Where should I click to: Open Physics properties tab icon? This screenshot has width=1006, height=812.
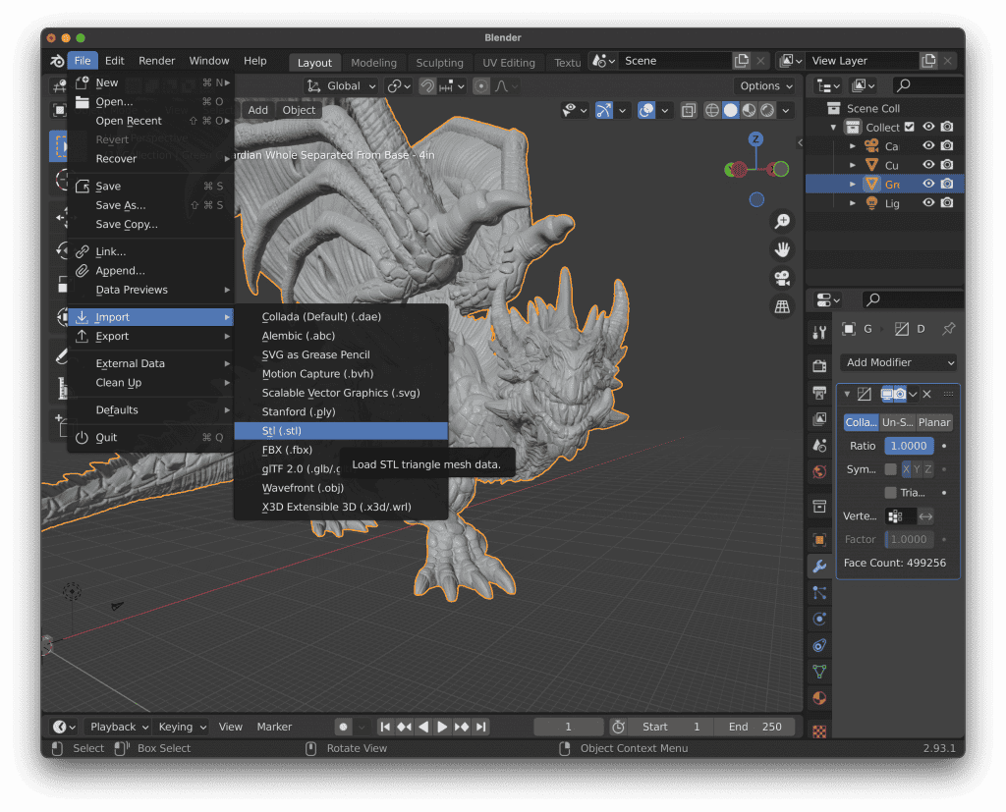[x=819, y=619]
